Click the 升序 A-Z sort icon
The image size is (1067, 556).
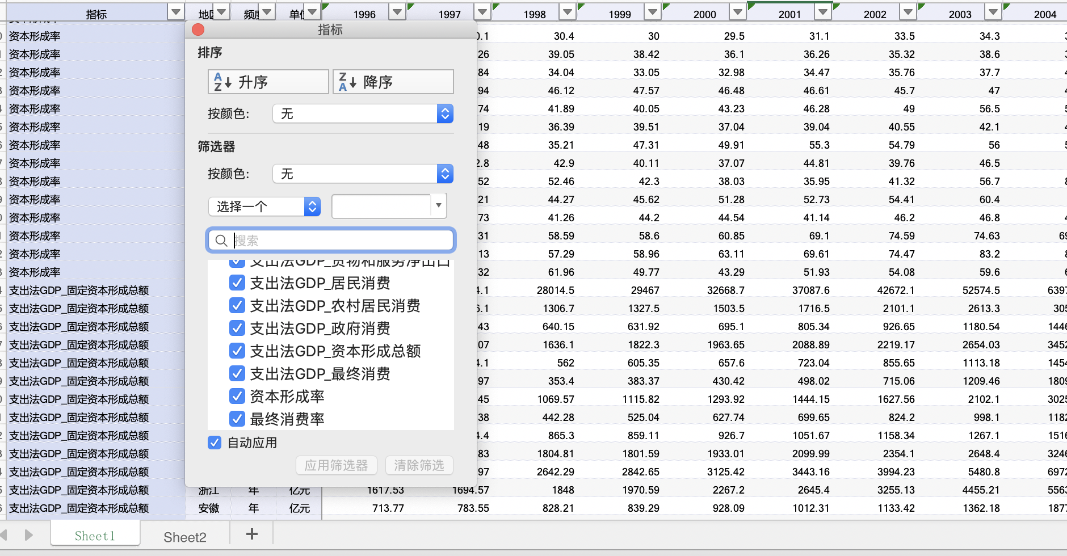tap(222, 82)
